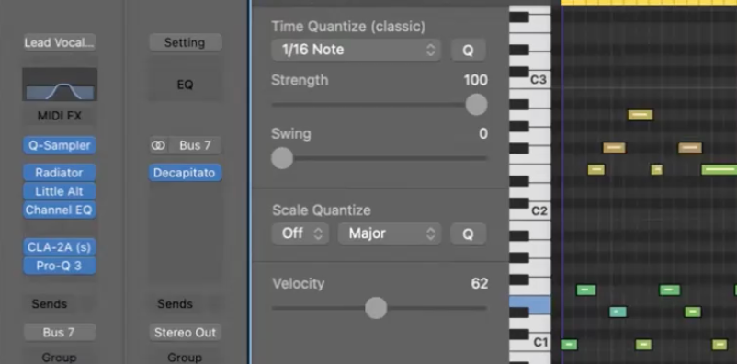Open the 1/16 Note quantize dropdown
737x364 pixels.
tap(356, 50)
